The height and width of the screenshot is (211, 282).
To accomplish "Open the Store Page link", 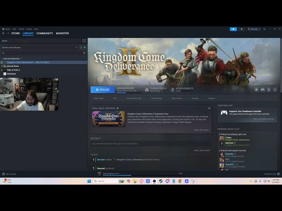I will (x=99, y=98).
